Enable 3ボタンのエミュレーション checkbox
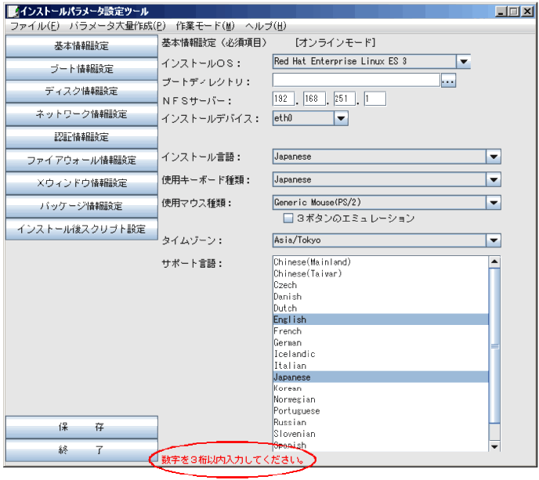This screenshot has width=539, height=480. click(288, 218)
